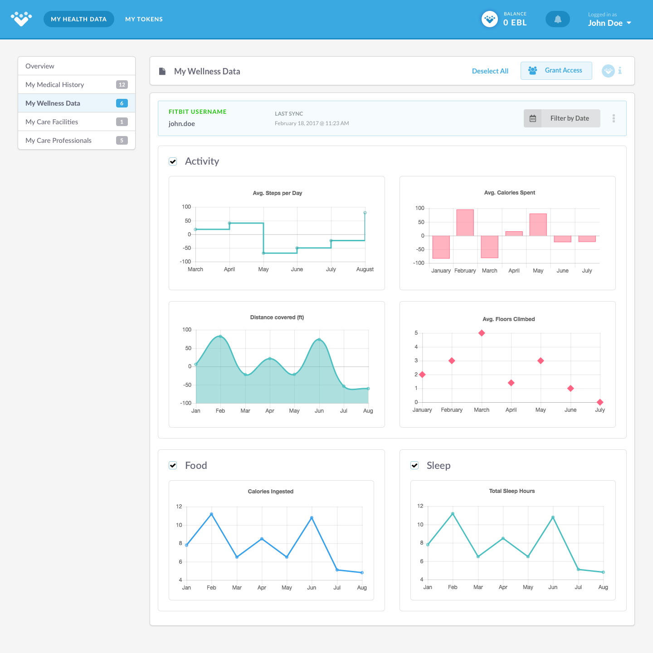Open the Filter by Date picker
Viewport: 653px width, 653px height.
(562, 118)
